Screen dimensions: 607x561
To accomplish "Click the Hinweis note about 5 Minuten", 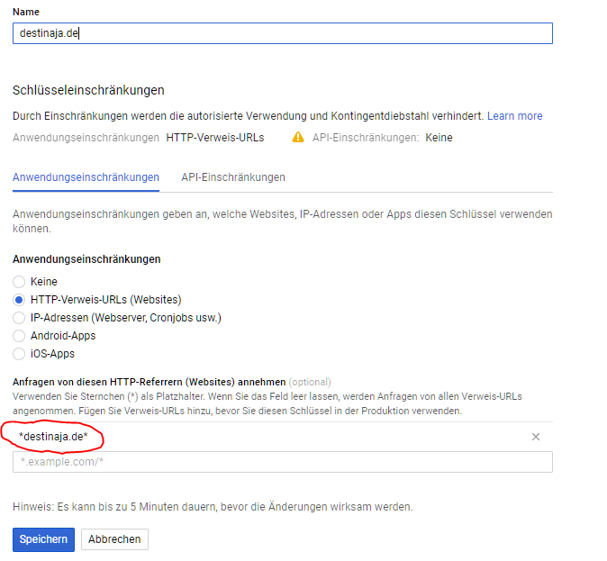I will [x=213, y=507].
